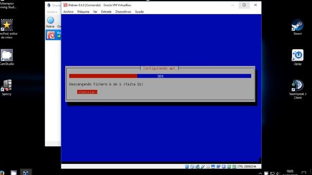312x175 pixels.
Task: Click the CTRL DERECHA host key label
Action: [x=247, y=166]
